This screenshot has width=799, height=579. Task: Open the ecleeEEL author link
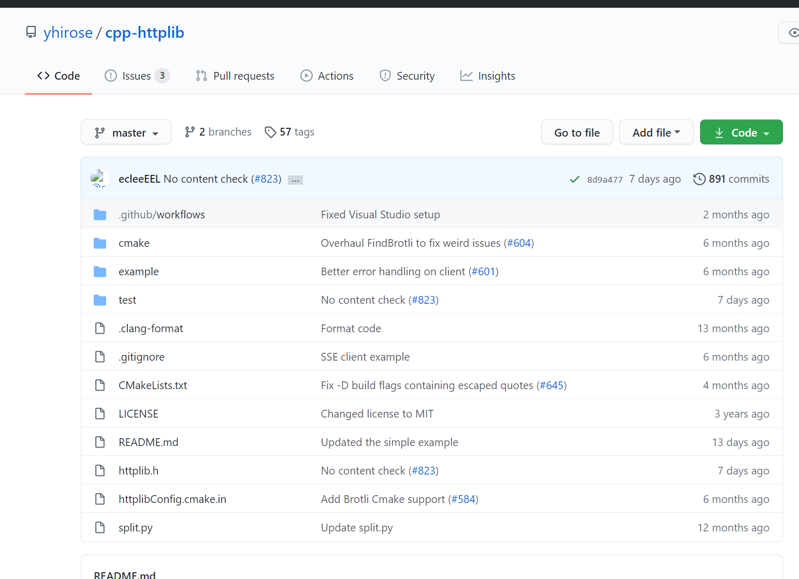[139, 179]
